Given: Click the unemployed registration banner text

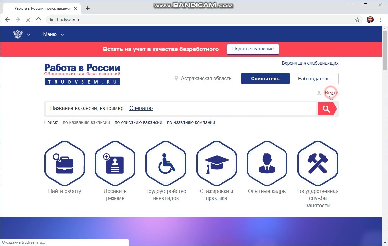Looking at the screenshot, I should (161, 49).
